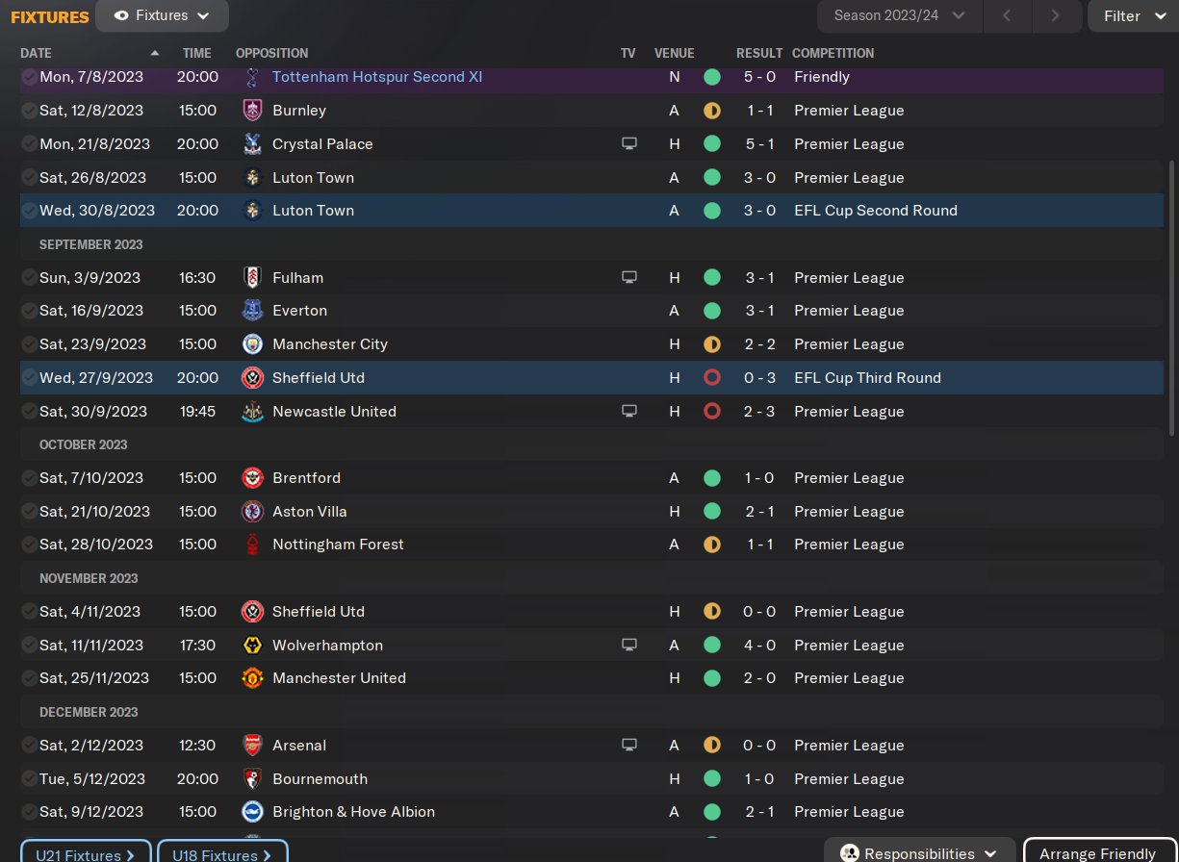Open the Season 2023/24 selector
Viewport: 1179px width, 862px height.
899,15
